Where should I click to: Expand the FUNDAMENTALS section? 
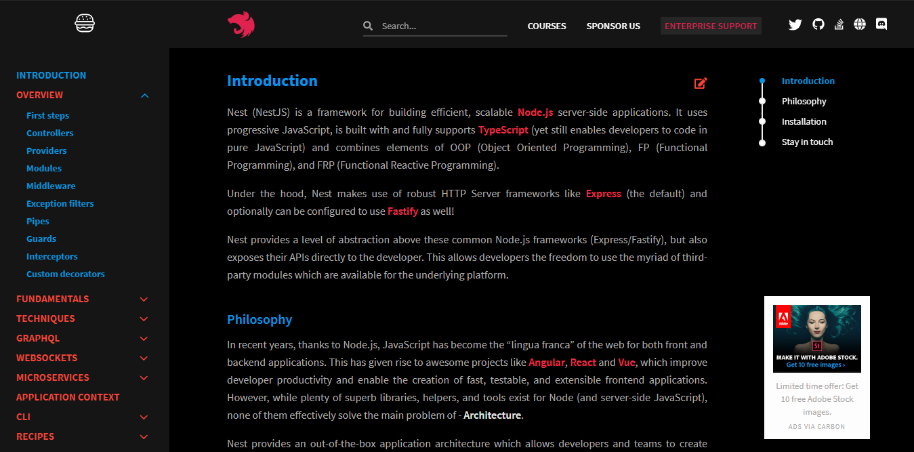144,299
